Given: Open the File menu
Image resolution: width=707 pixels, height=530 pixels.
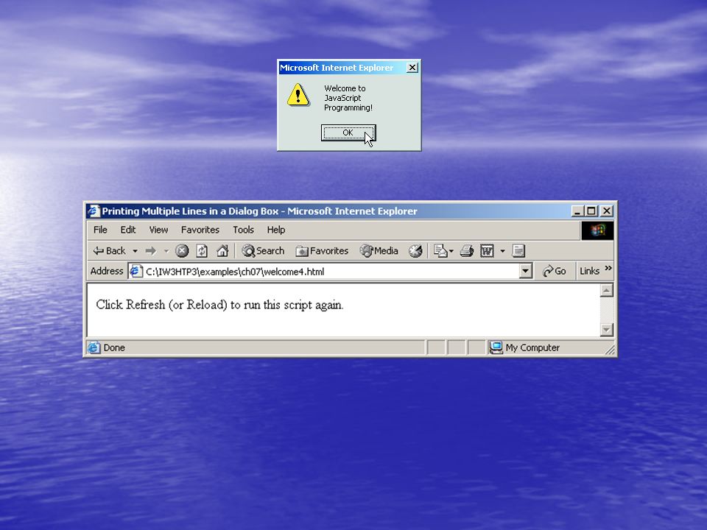Looking at the screenshot, I should [x=100, y=230].
